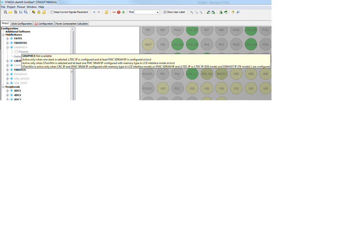
Task: Click the red circle toolbar icon
Action: coord(119,12)
